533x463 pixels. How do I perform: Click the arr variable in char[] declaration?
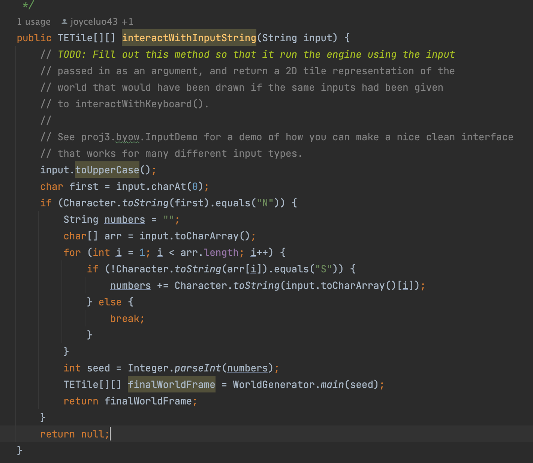click(113, 236)
